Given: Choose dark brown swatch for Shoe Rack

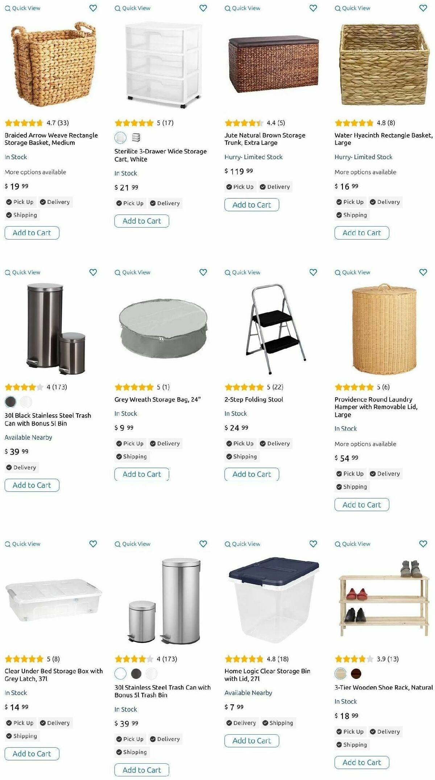Looking at the screenshot, I should pos(356,673).
